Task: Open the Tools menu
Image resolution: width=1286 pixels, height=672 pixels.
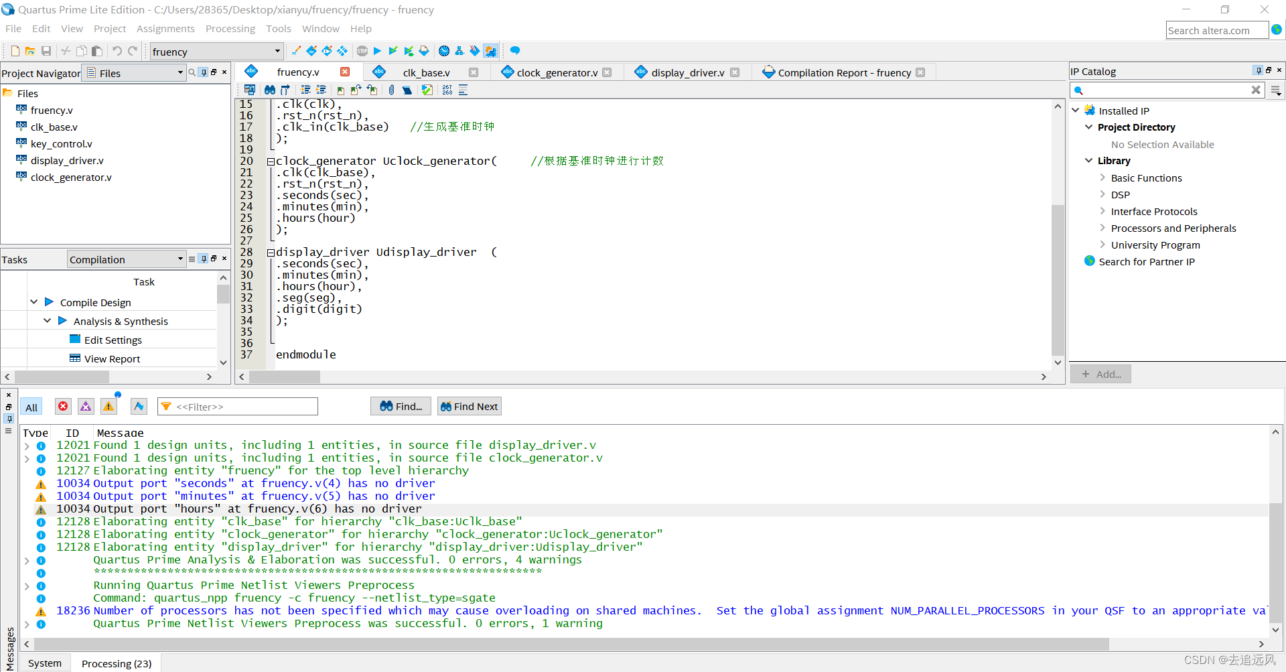Action: pyautogui.click(x=279, y=29)
